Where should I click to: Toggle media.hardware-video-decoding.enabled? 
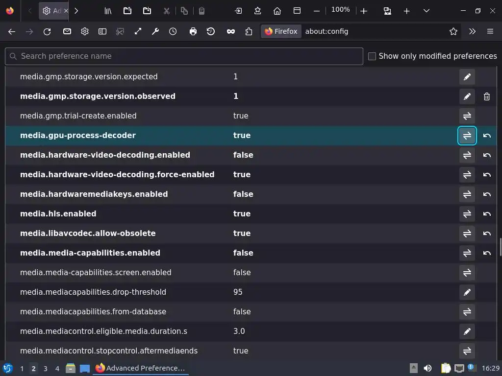[x=467, y=155]
